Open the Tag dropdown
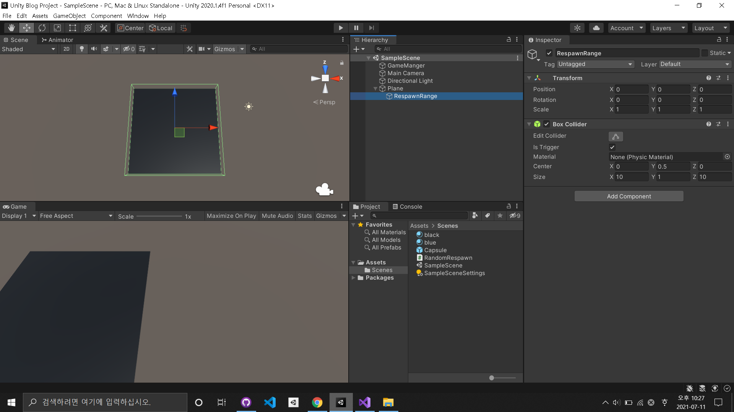 (x=595, y=64)
